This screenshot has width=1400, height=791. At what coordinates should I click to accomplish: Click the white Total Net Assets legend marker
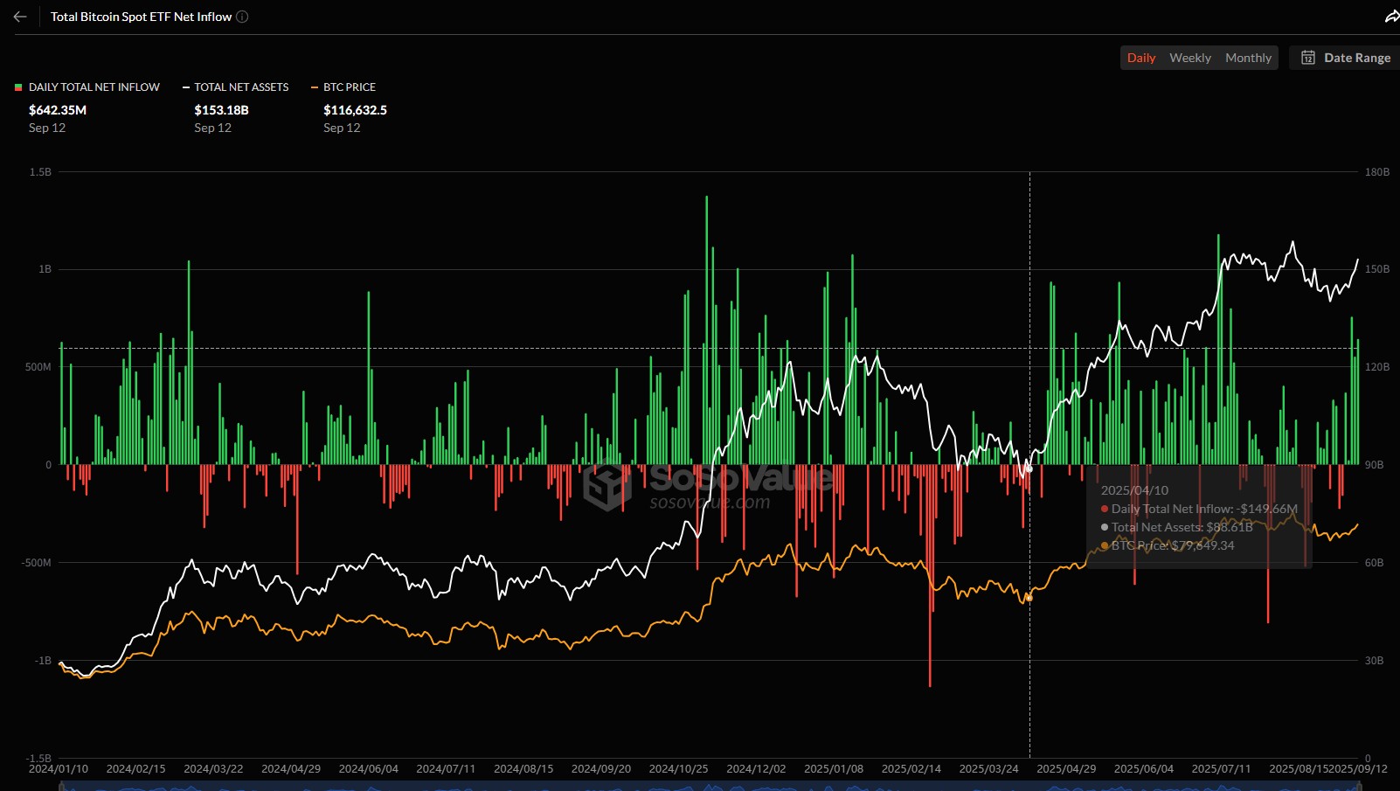click(186, 87)
